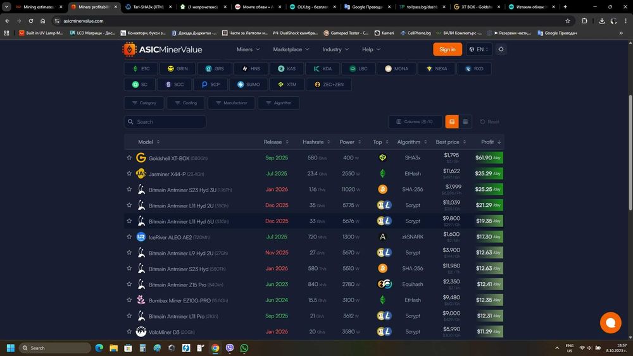Open Chrome extensions puzzle icon
Screen dimensions: 633x356
coord(584,21)
